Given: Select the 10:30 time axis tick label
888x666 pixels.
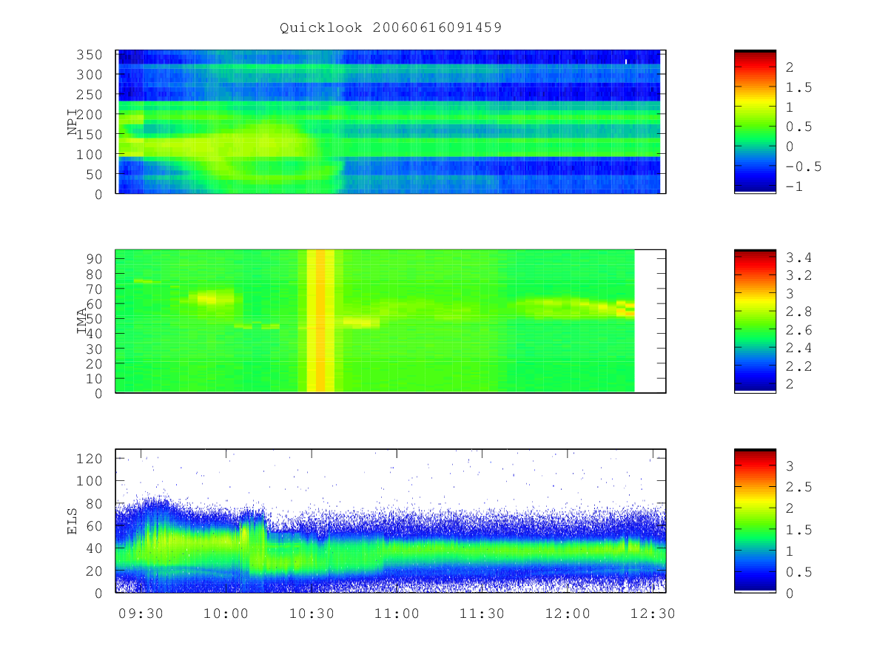Looking at the screenshot, I should [312, 613].
